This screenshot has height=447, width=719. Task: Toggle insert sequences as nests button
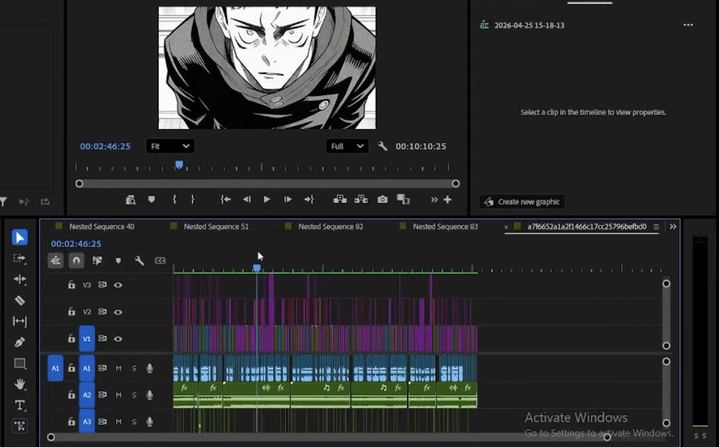coord(56,261)
